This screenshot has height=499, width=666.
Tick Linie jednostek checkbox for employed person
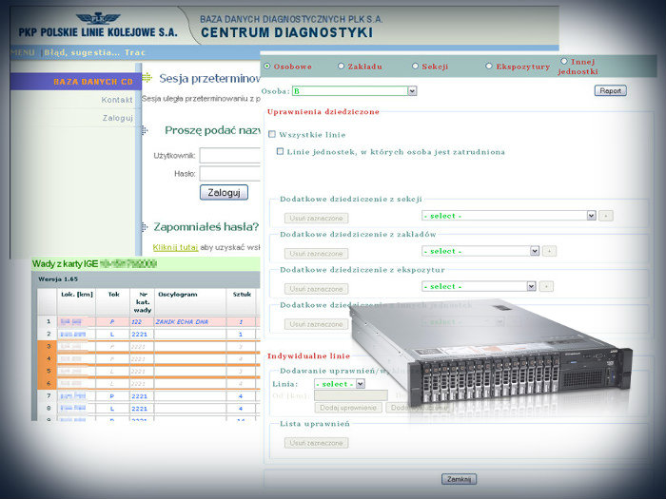pos(280,151)
